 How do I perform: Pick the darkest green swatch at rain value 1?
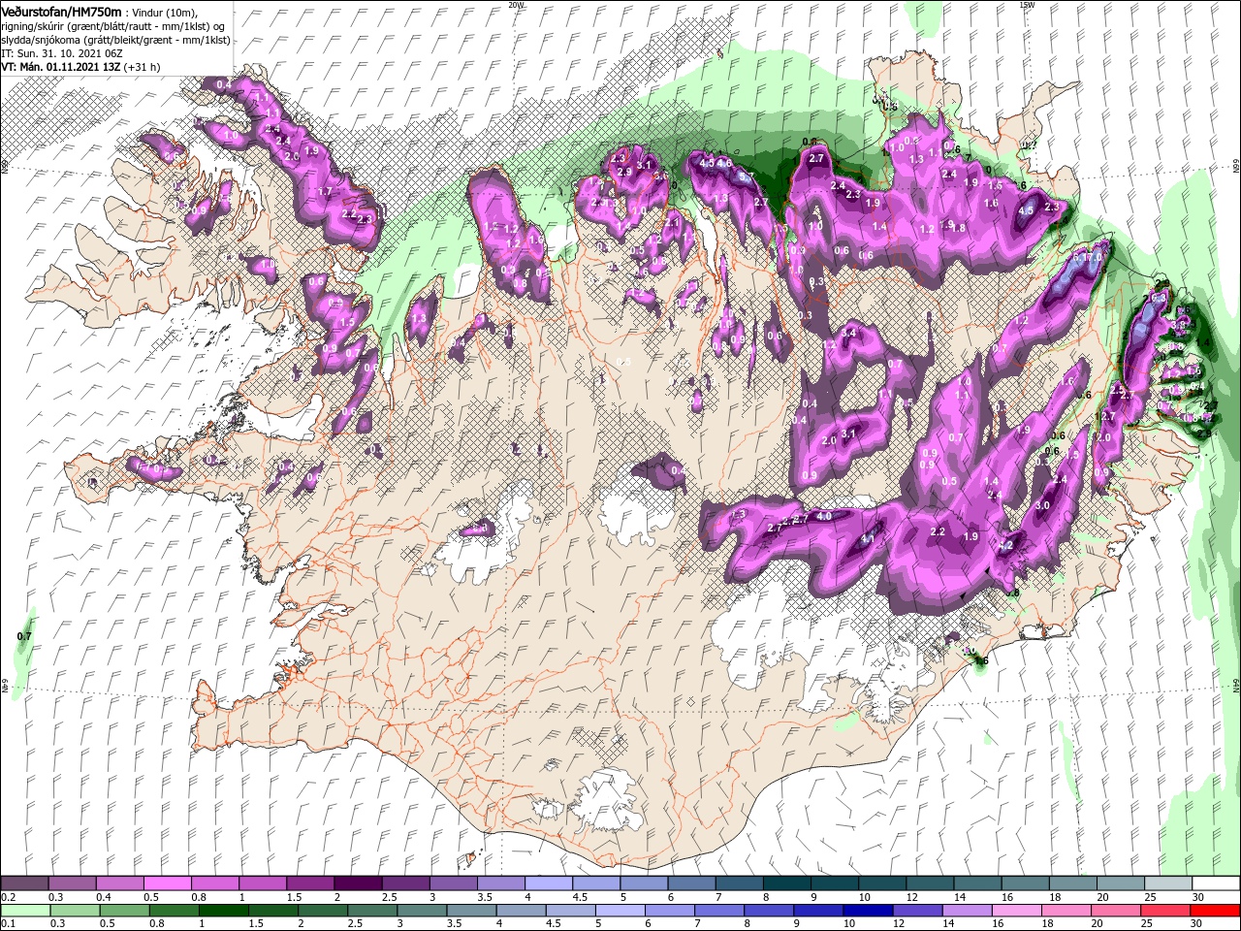click(223, 911)
